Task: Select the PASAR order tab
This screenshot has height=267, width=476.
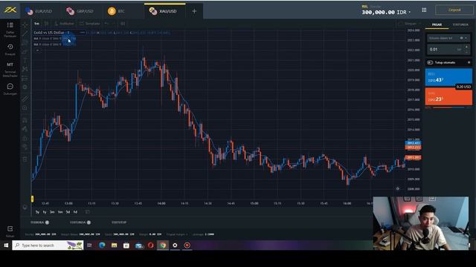Action: (437, 24)
